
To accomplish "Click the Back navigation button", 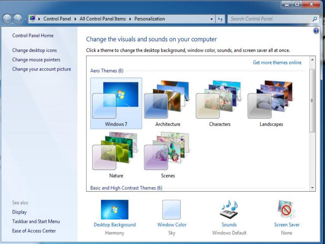I will (x=7, y=19).
